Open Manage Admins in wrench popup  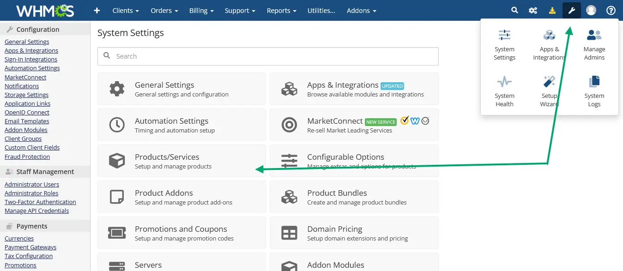pos(594,45)
